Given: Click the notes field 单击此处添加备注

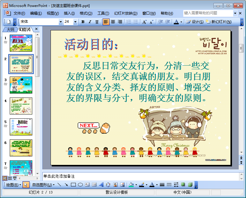Looking at the screenshot, I should pos(141,176).
